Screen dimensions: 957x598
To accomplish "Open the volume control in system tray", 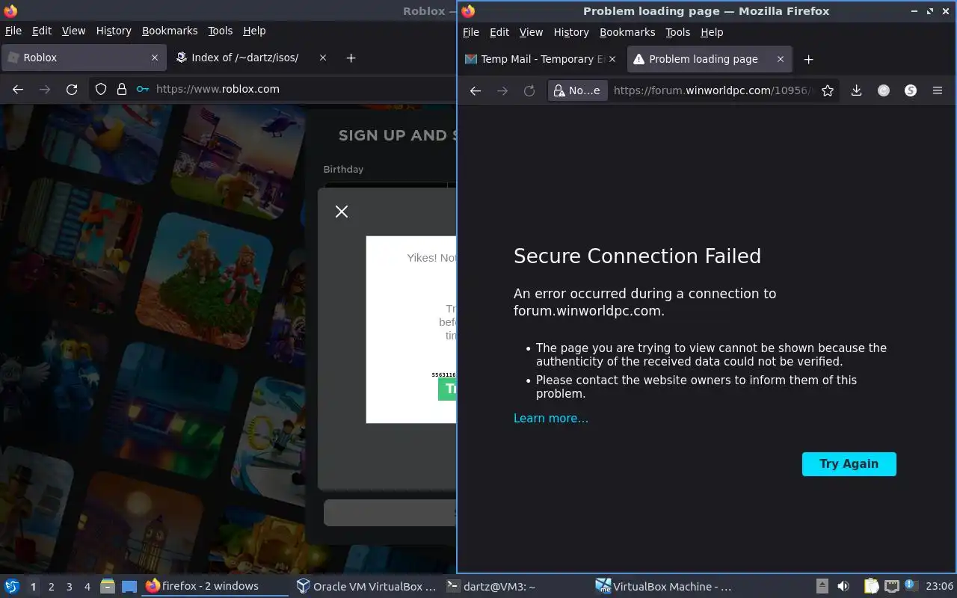I will coord(843,586).
